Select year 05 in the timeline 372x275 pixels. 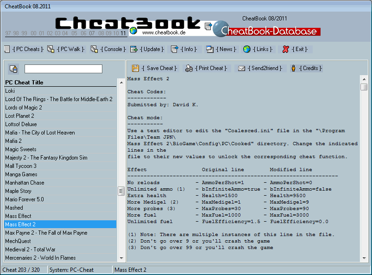click(74, 33)
